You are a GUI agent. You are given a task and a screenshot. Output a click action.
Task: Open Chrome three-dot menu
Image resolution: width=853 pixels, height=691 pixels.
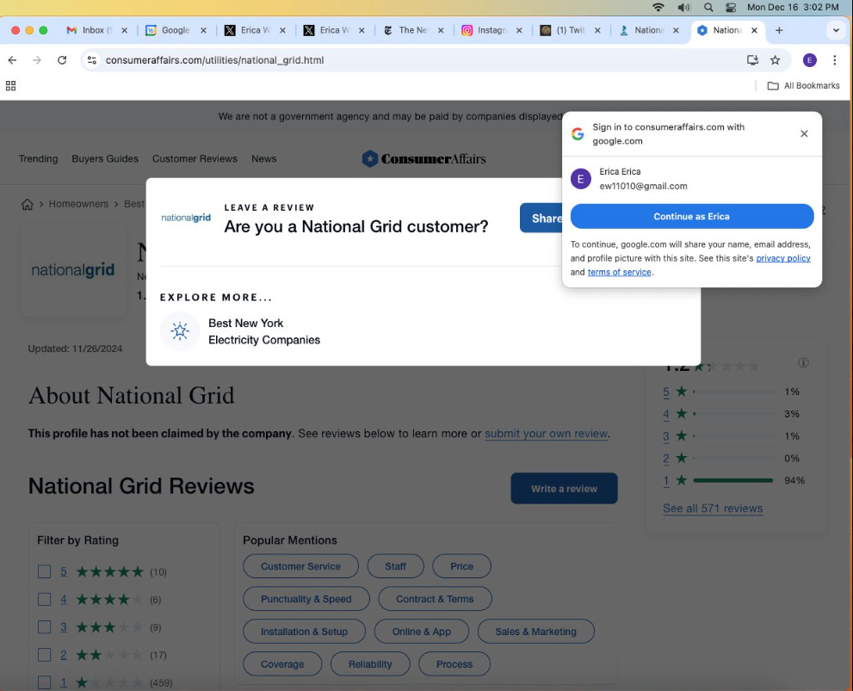coord(835,60)
